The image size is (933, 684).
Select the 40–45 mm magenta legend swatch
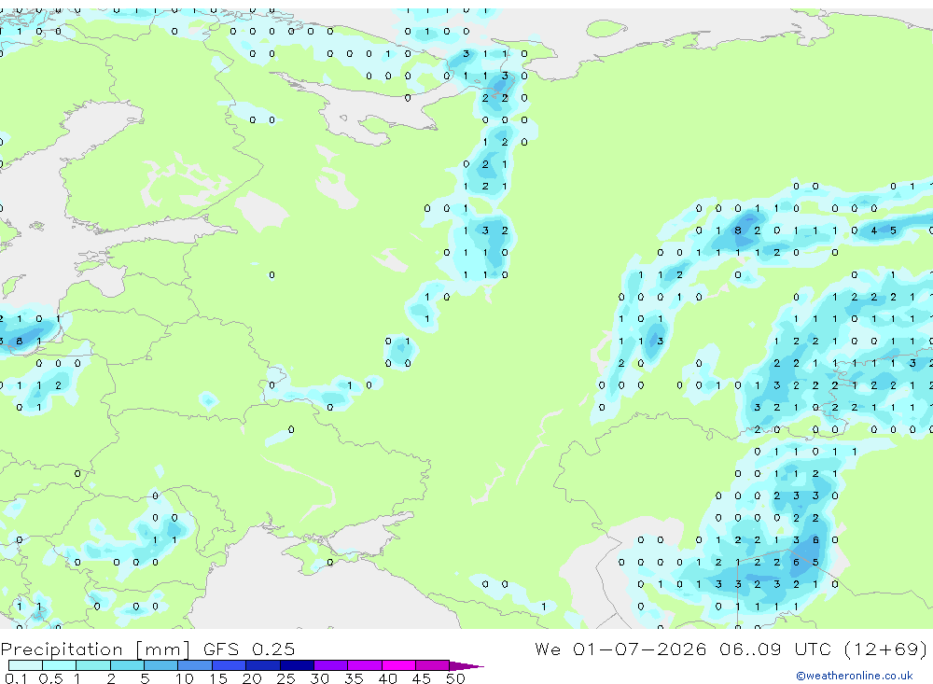(398, 665)
